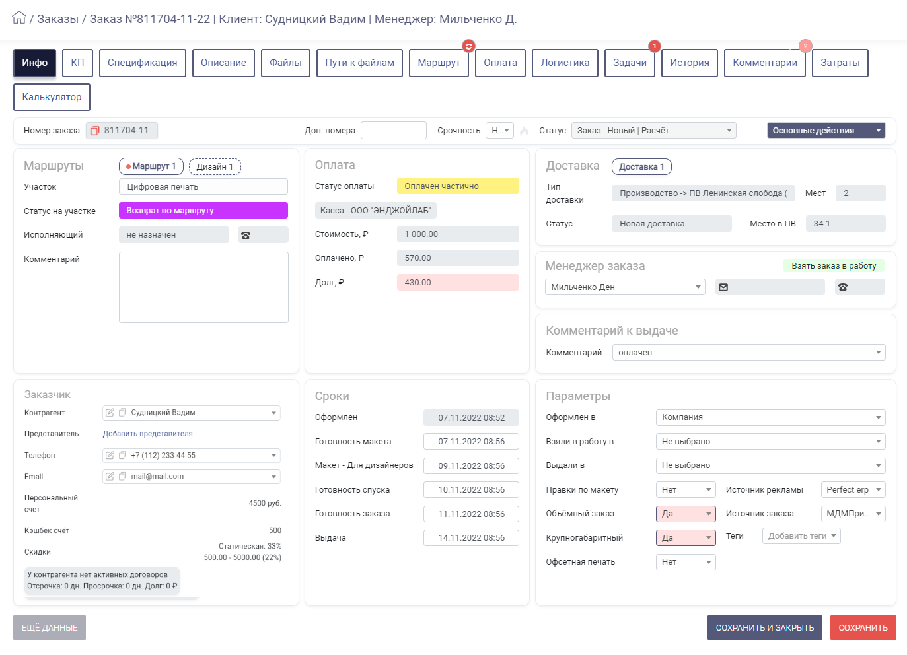Click manager email envelope icon

(723, 287)
